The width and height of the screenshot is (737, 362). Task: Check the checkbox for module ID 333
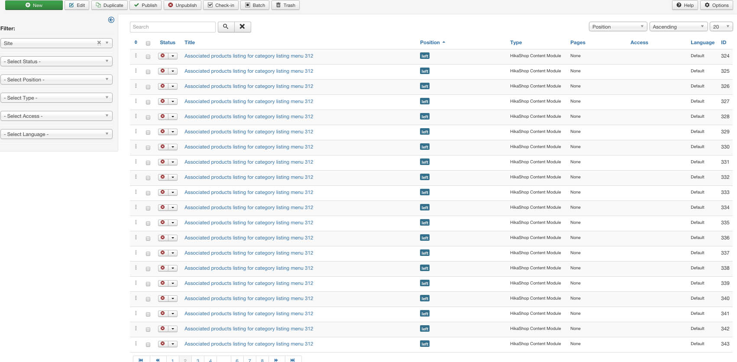[148, 193]
